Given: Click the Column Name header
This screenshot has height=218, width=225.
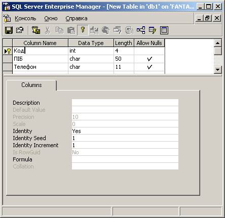Looking at the screenshot, I should tap(40, 43).
